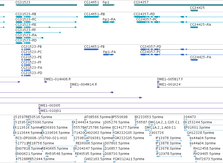Select the CG14651-PB protein label

point(94,47)
